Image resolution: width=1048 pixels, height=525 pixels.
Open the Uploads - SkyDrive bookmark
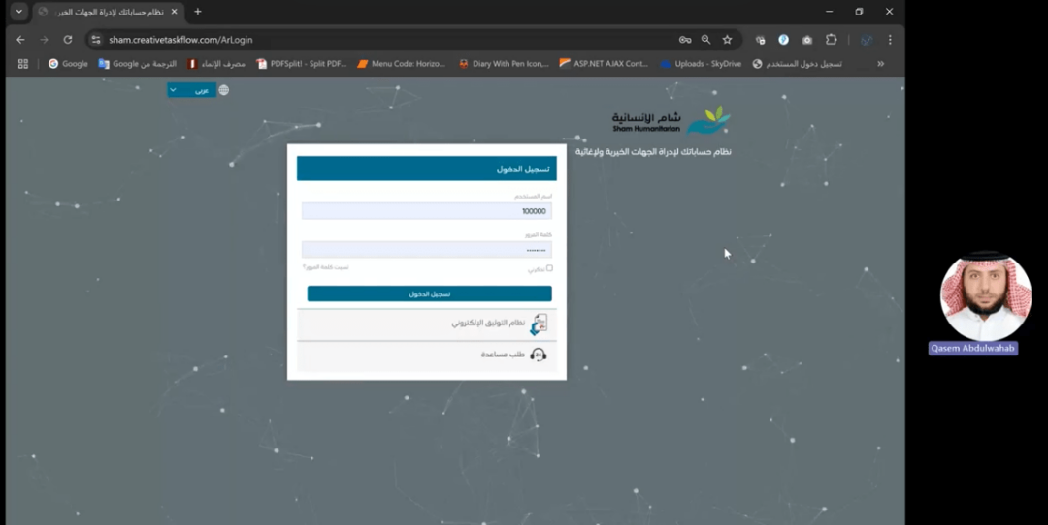pos(701,64)
